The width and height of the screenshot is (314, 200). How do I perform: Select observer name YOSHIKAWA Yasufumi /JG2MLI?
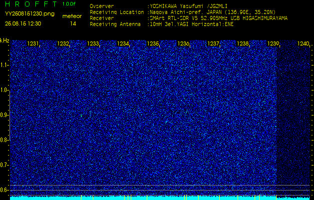(x=188, y=6)
